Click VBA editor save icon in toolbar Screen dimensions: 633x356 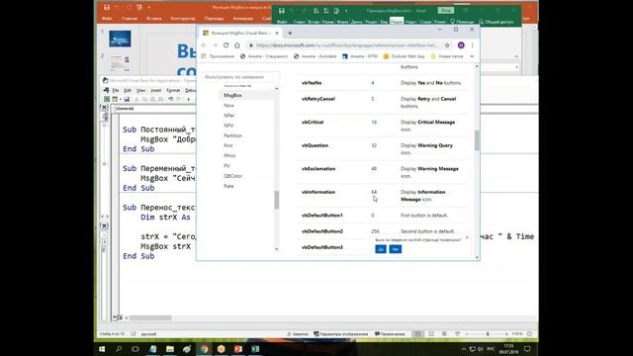point(127,99)
